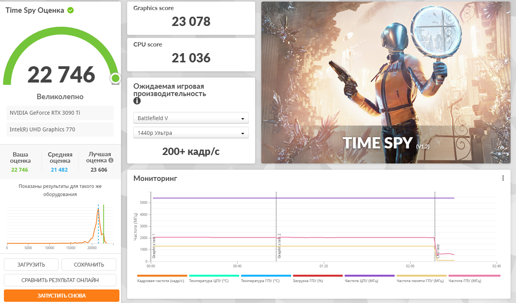Click the Graphics test 2 timeline marker
This screenshot has height=303, width=516.
tap(279, 246)
